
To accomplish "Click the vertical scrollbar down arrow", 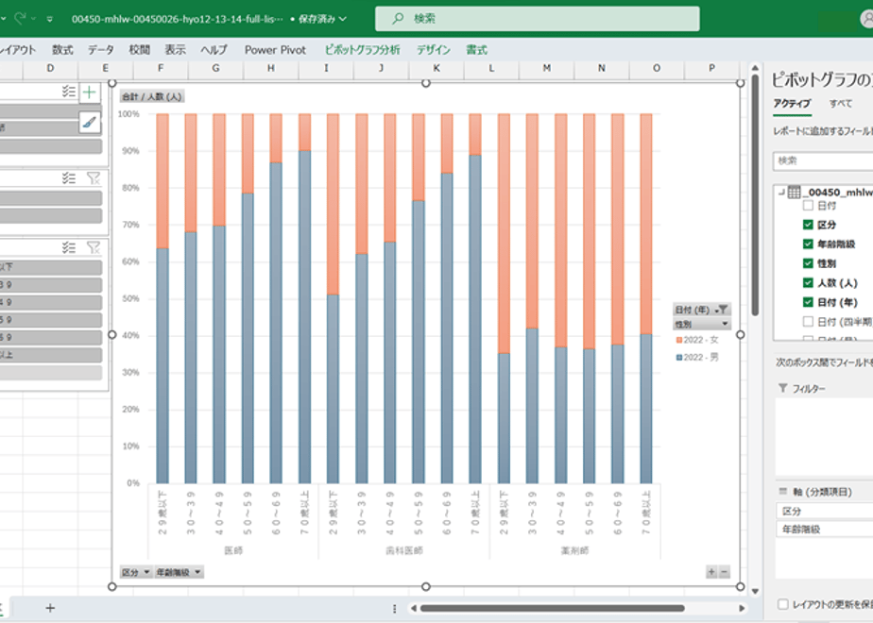I will 755,591.
